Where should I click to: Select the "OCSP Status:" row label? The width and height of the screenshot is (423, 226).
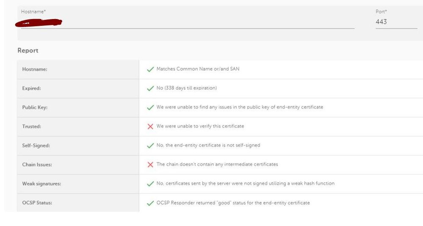(x=37, y=203)
